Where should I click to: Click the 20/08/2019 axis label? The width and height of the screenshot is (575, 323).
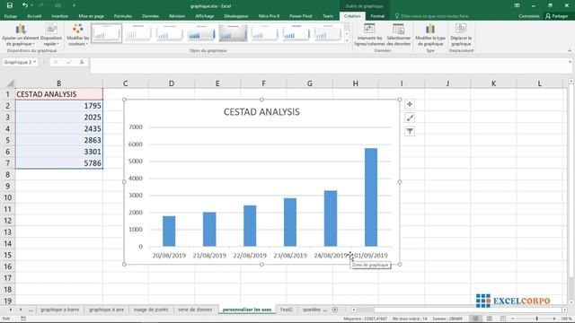[169, 256]
